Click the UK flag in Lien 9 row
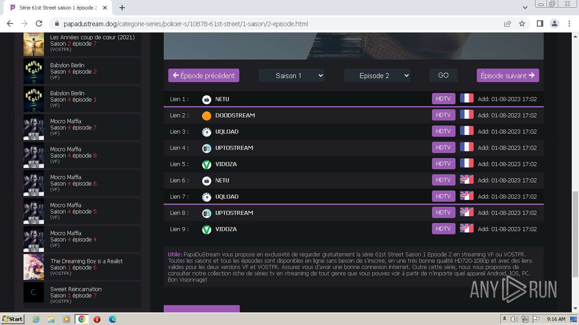 (x=466, y=228)
